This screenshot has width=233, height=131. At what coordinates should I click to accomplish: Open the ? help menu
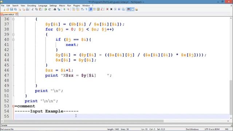pos(92,6)
